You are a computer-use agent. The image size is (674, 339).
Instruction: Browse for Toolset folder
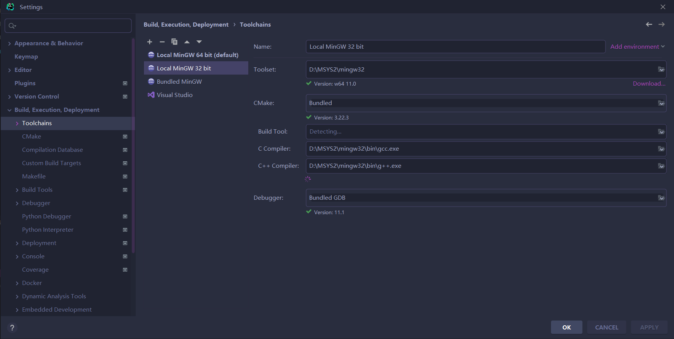(661, 70)
